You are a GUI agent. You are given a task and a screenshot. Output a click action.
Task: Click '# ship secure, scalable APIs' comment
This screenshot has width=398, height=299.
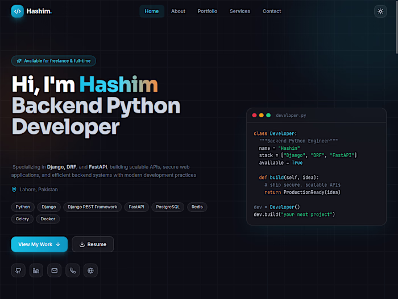(x=302, y=185)
